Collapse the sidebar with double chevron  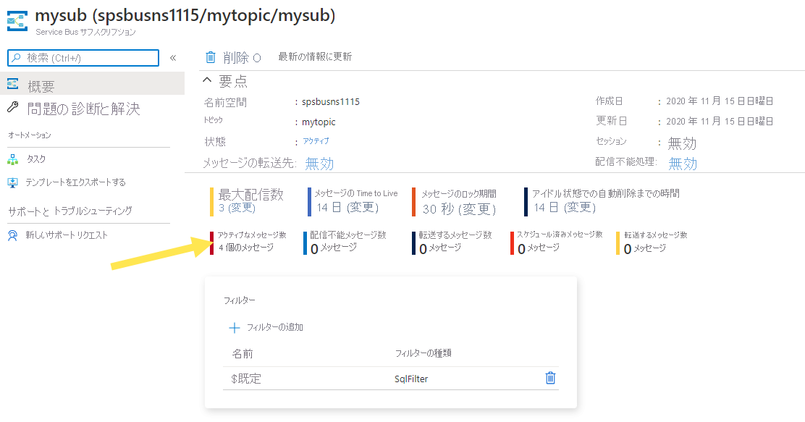(173, 57)
